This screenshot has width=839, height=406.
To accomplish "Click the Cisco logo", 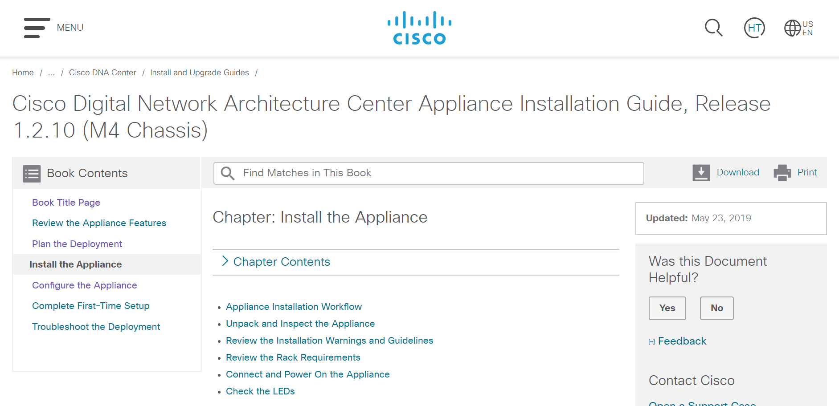I will [419, 28].
